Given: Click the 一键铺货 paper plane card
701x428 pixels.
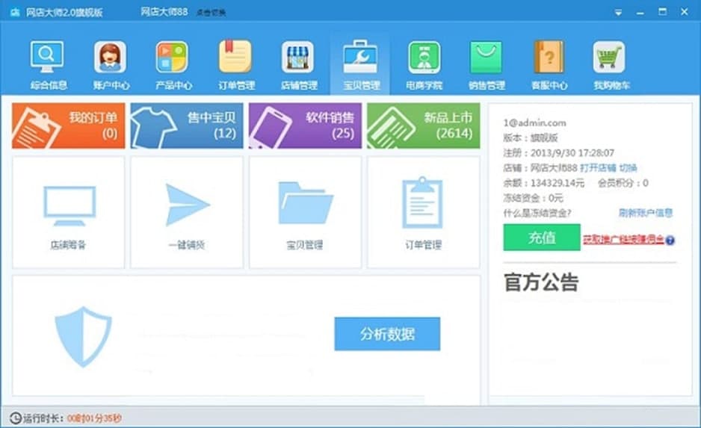Looking at the screenshot, I should (x=187, y=212).
